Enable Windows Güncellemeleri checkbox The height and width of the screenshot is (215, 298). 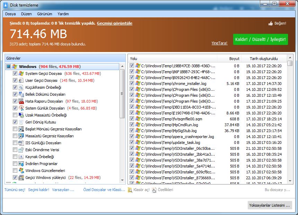(x=15, y=171)
